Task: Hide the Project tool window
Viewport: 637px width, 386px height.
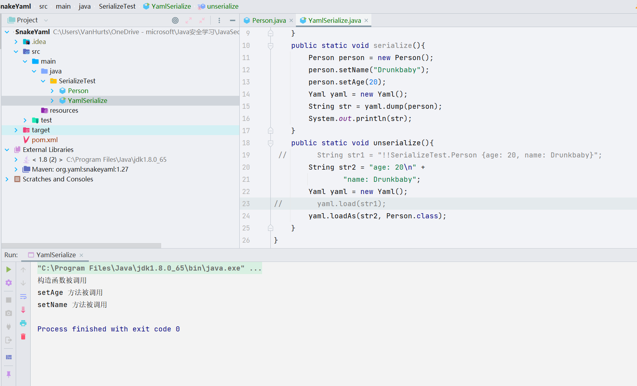Action: click(x=233, y=20)
